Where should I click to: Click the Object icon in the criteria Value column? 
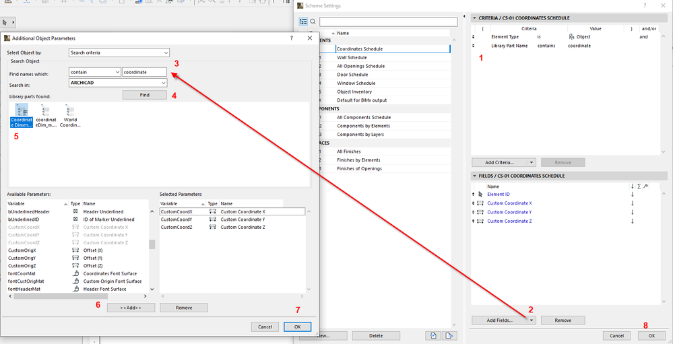pos(571,37)
